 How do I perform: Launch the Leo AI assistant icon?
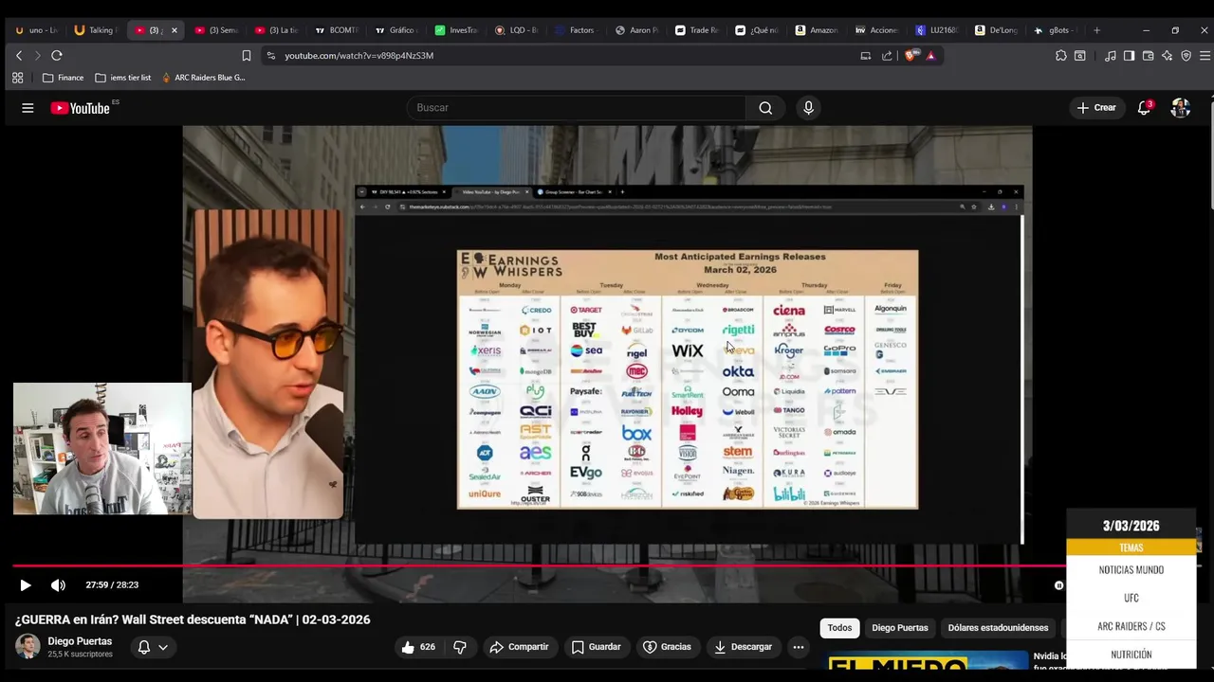[1167, 55]
